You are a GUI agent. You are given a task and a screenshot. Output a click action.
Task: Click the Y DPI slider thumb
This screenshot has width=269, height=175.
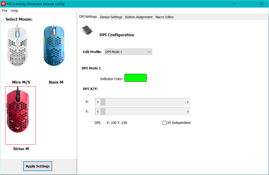coord(103,112)
